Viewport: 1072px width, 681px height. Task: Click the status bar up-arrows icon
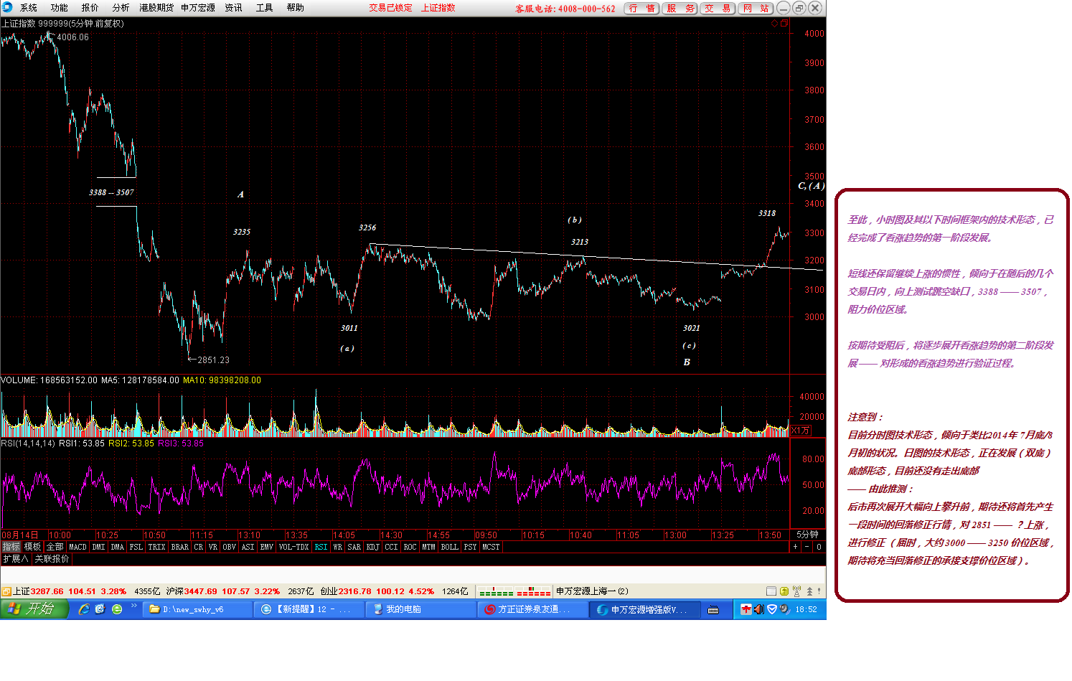809,591
